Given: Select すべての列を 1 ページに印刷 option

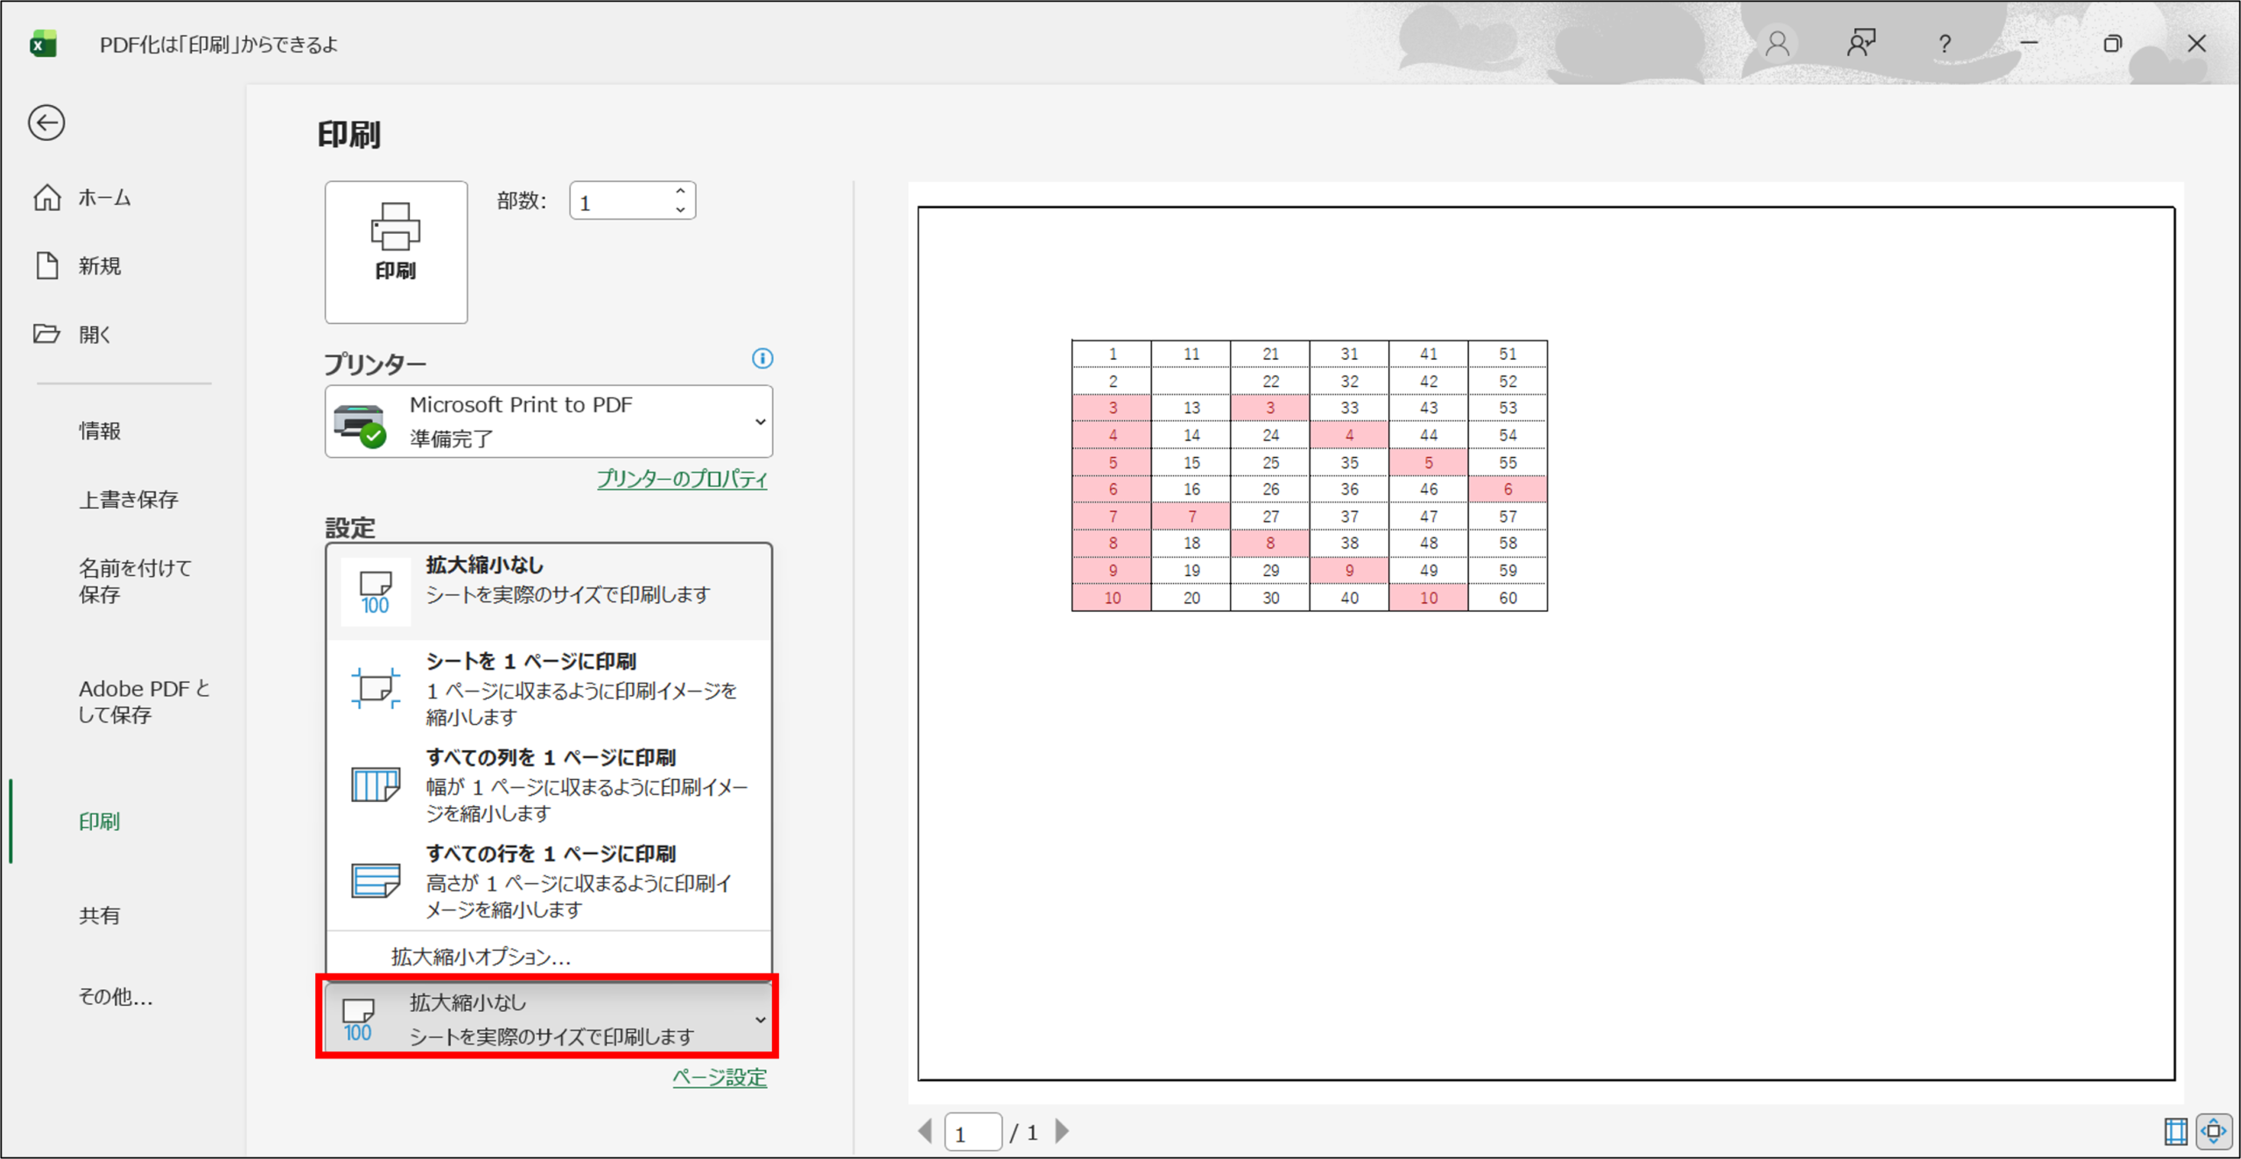Looking at the screenshot, I should click(549, 784).
